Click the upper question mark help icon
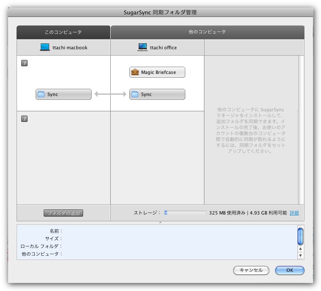The height and width of the screenshot is (291, 321). (x=24, y=63)
